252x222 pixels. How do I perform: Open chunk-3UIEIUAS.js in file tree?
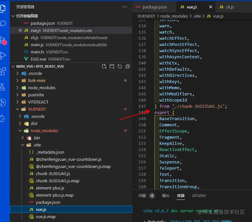pyautogui.click(x=71, y=173)
